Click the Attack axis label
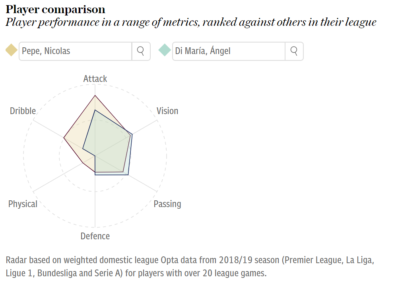This screenshot has height=287, width=396. pyautogui.click(x=95, y=79)
